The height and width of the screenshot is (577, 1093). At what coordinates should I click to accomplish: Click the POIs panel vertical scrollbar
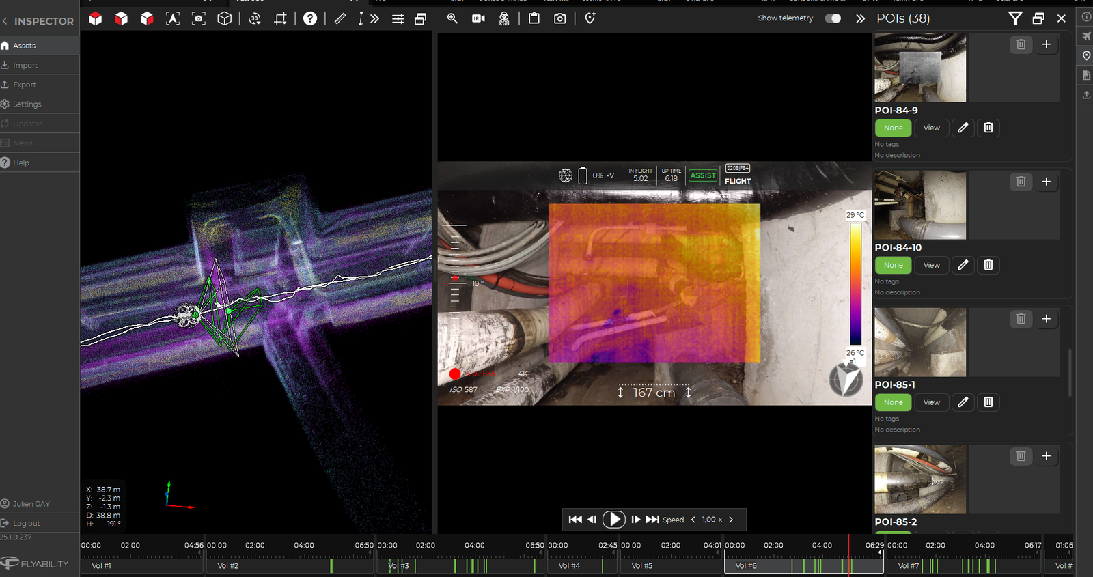tap(1070, 372)
